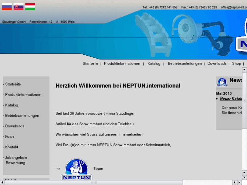The image size is (247, 185).
Task: Go to Produktinformationen in left sidebar
Action: [x=23, y=95]
